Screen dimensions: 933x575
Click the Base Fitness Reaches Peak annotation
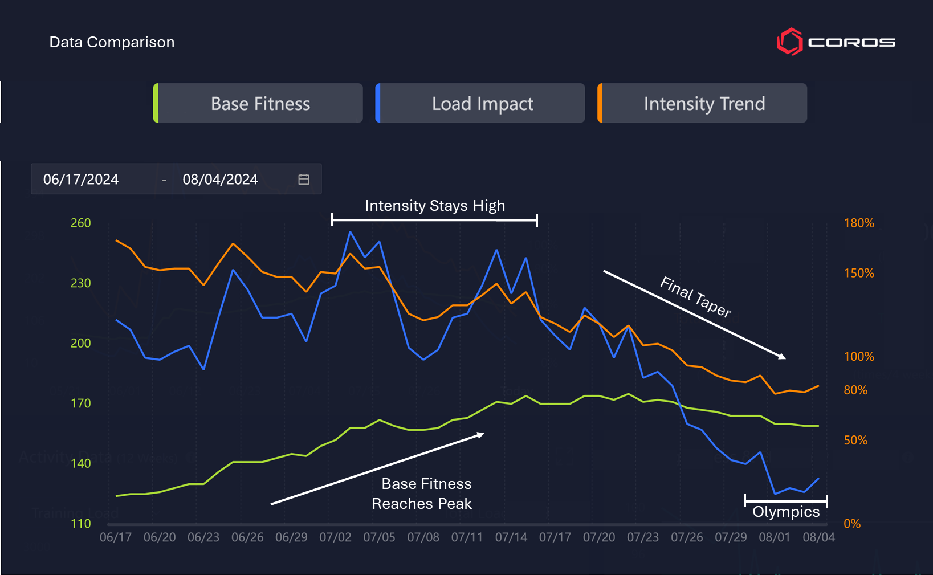click(x=422, y=494)
